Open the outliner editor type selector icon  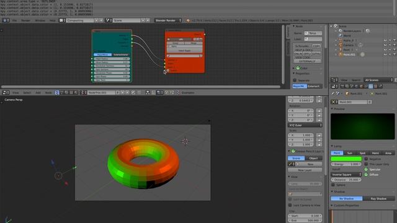point(334,80)
